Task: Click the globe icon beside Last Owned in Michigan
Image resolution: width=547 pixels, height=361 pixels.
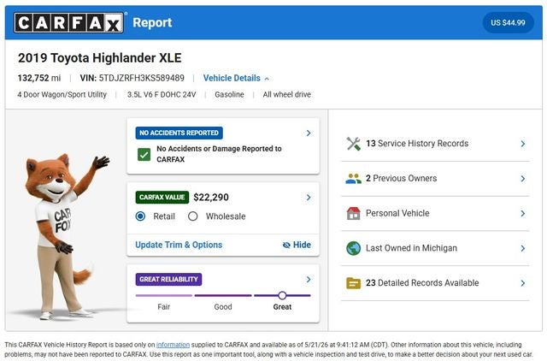Action: (353, 248)
